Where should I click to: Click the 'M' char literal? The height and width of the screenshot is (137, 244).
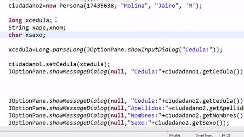[190, 6]
